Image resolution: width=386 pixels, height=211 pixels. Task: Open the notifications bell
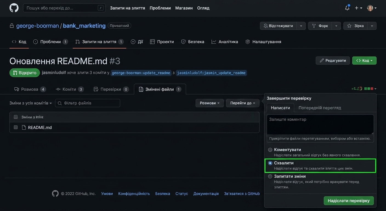pos(347,8)
